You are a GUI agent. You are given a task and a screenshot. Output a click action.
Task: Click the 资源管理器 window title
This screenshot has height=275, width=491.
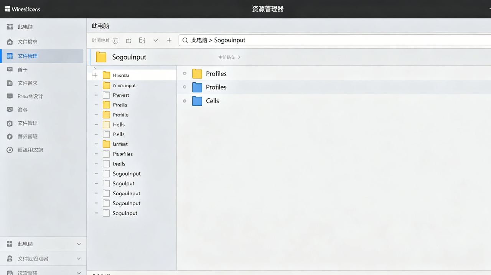pos(268,9)
